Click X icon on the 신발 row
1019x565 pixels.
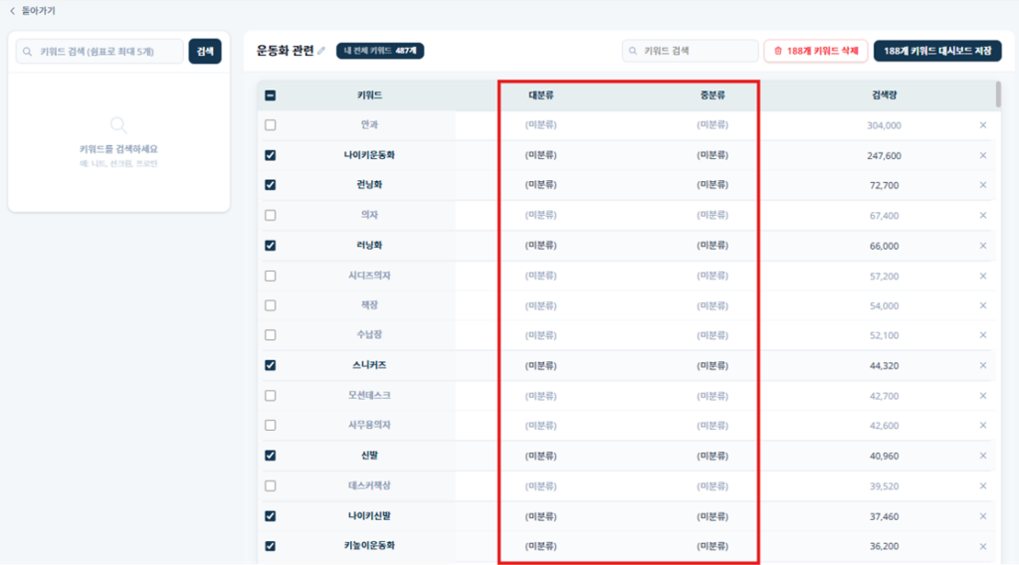[982, 456]
